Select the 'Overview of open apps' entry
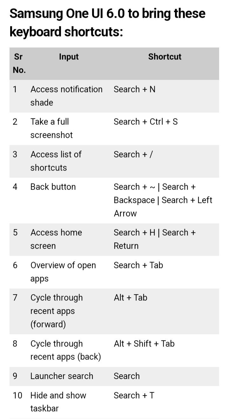The image size is (228, 419). pos(63,272)
